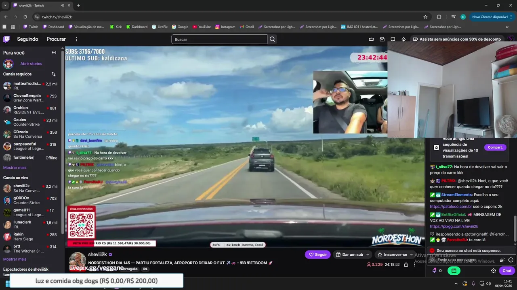Open the YouTube bookmark
The image size is (517, 290).
point(202,27)
